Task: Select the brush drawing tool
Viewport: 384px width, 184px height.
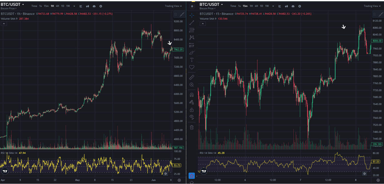Action: tap(192, 53)
